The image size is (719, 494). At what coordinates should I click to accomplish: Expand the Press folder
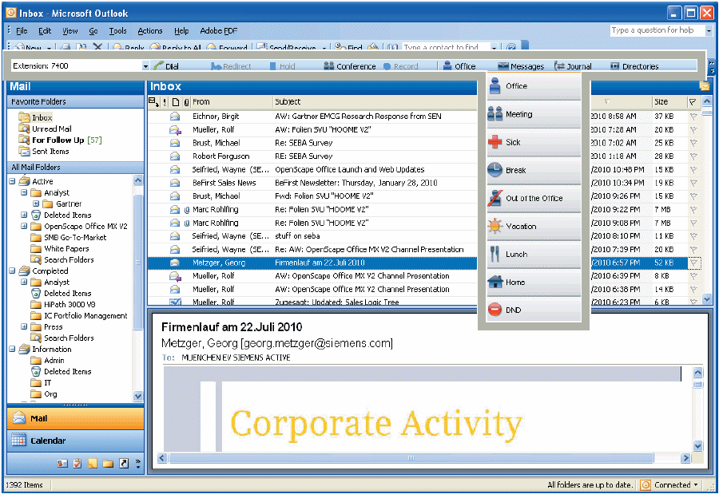(24, 326)
